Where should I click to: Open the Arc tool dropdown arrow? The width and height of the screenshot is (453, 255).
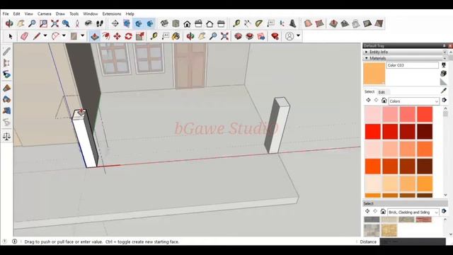[x=64, y=36]
